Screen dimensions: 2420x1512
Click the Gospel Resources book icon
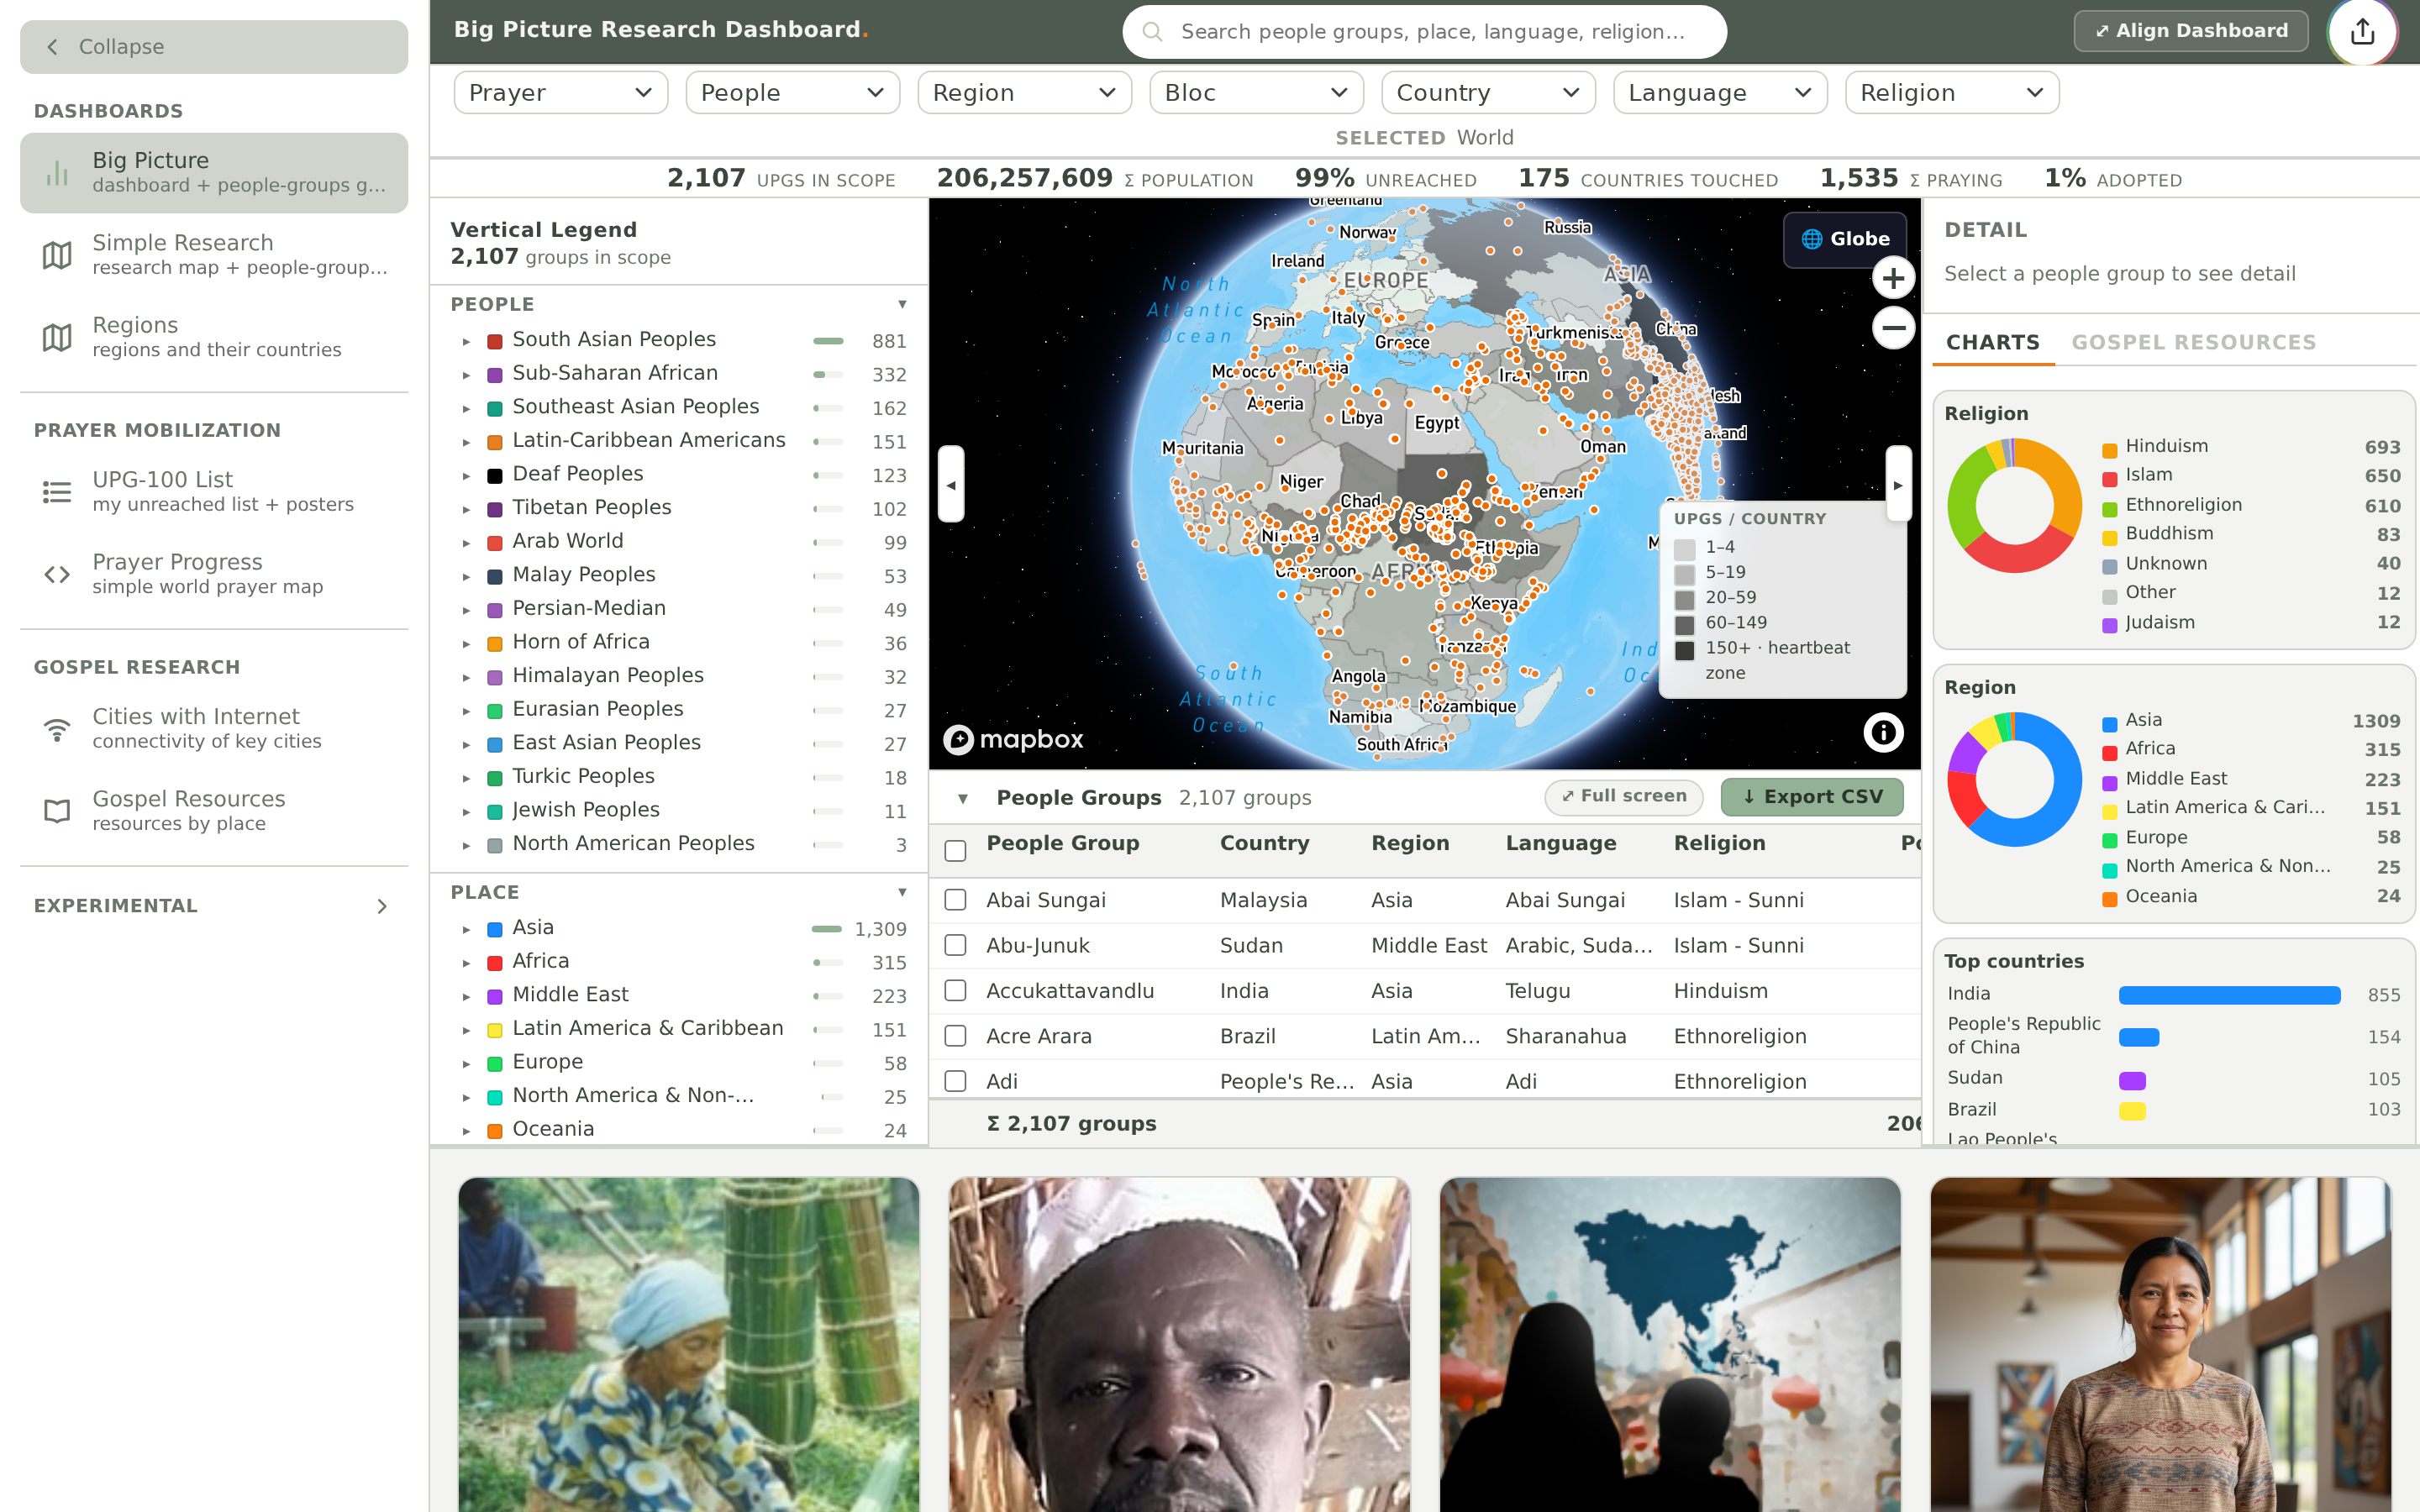tap(57, 811)
